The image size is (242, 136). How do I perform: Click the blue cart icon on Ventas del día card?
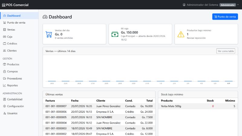(49, 34)
